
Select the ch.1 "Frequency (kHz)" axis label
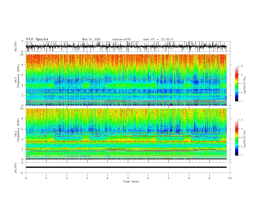point(18,76)
